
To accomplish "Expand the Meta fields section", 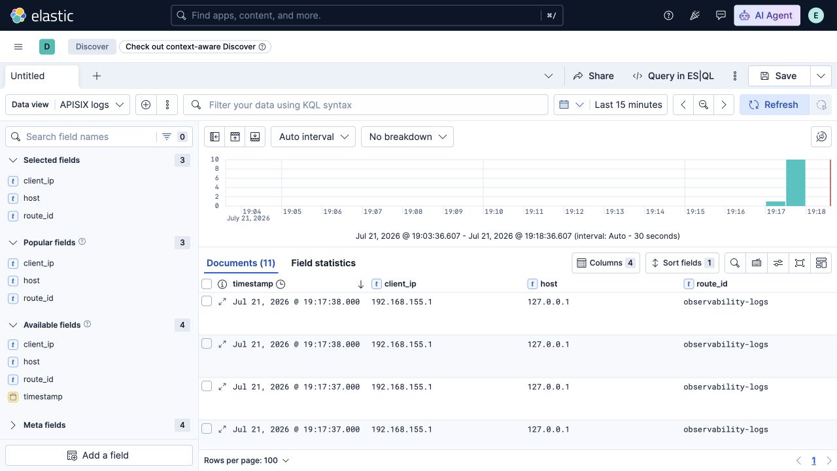I will pyautogui.click(x=13, y=425).
